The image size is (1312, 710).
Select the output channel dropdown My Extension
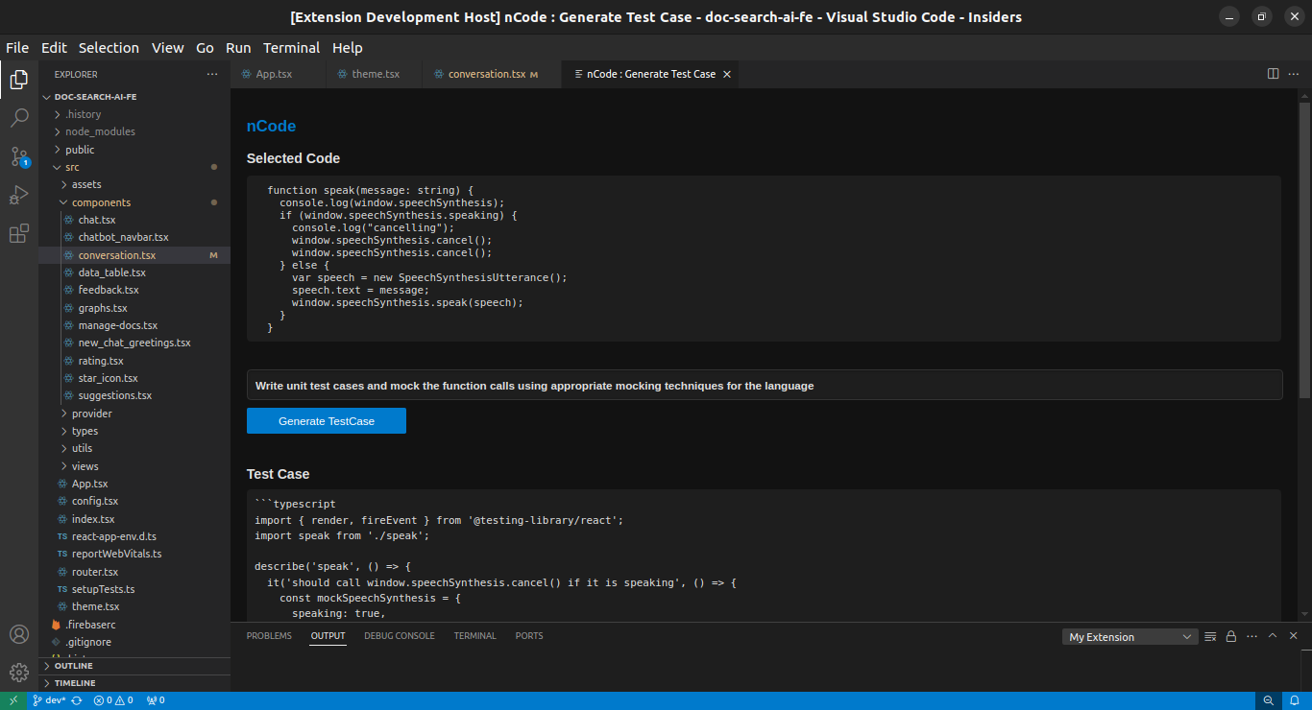[x=1130, y=637]
